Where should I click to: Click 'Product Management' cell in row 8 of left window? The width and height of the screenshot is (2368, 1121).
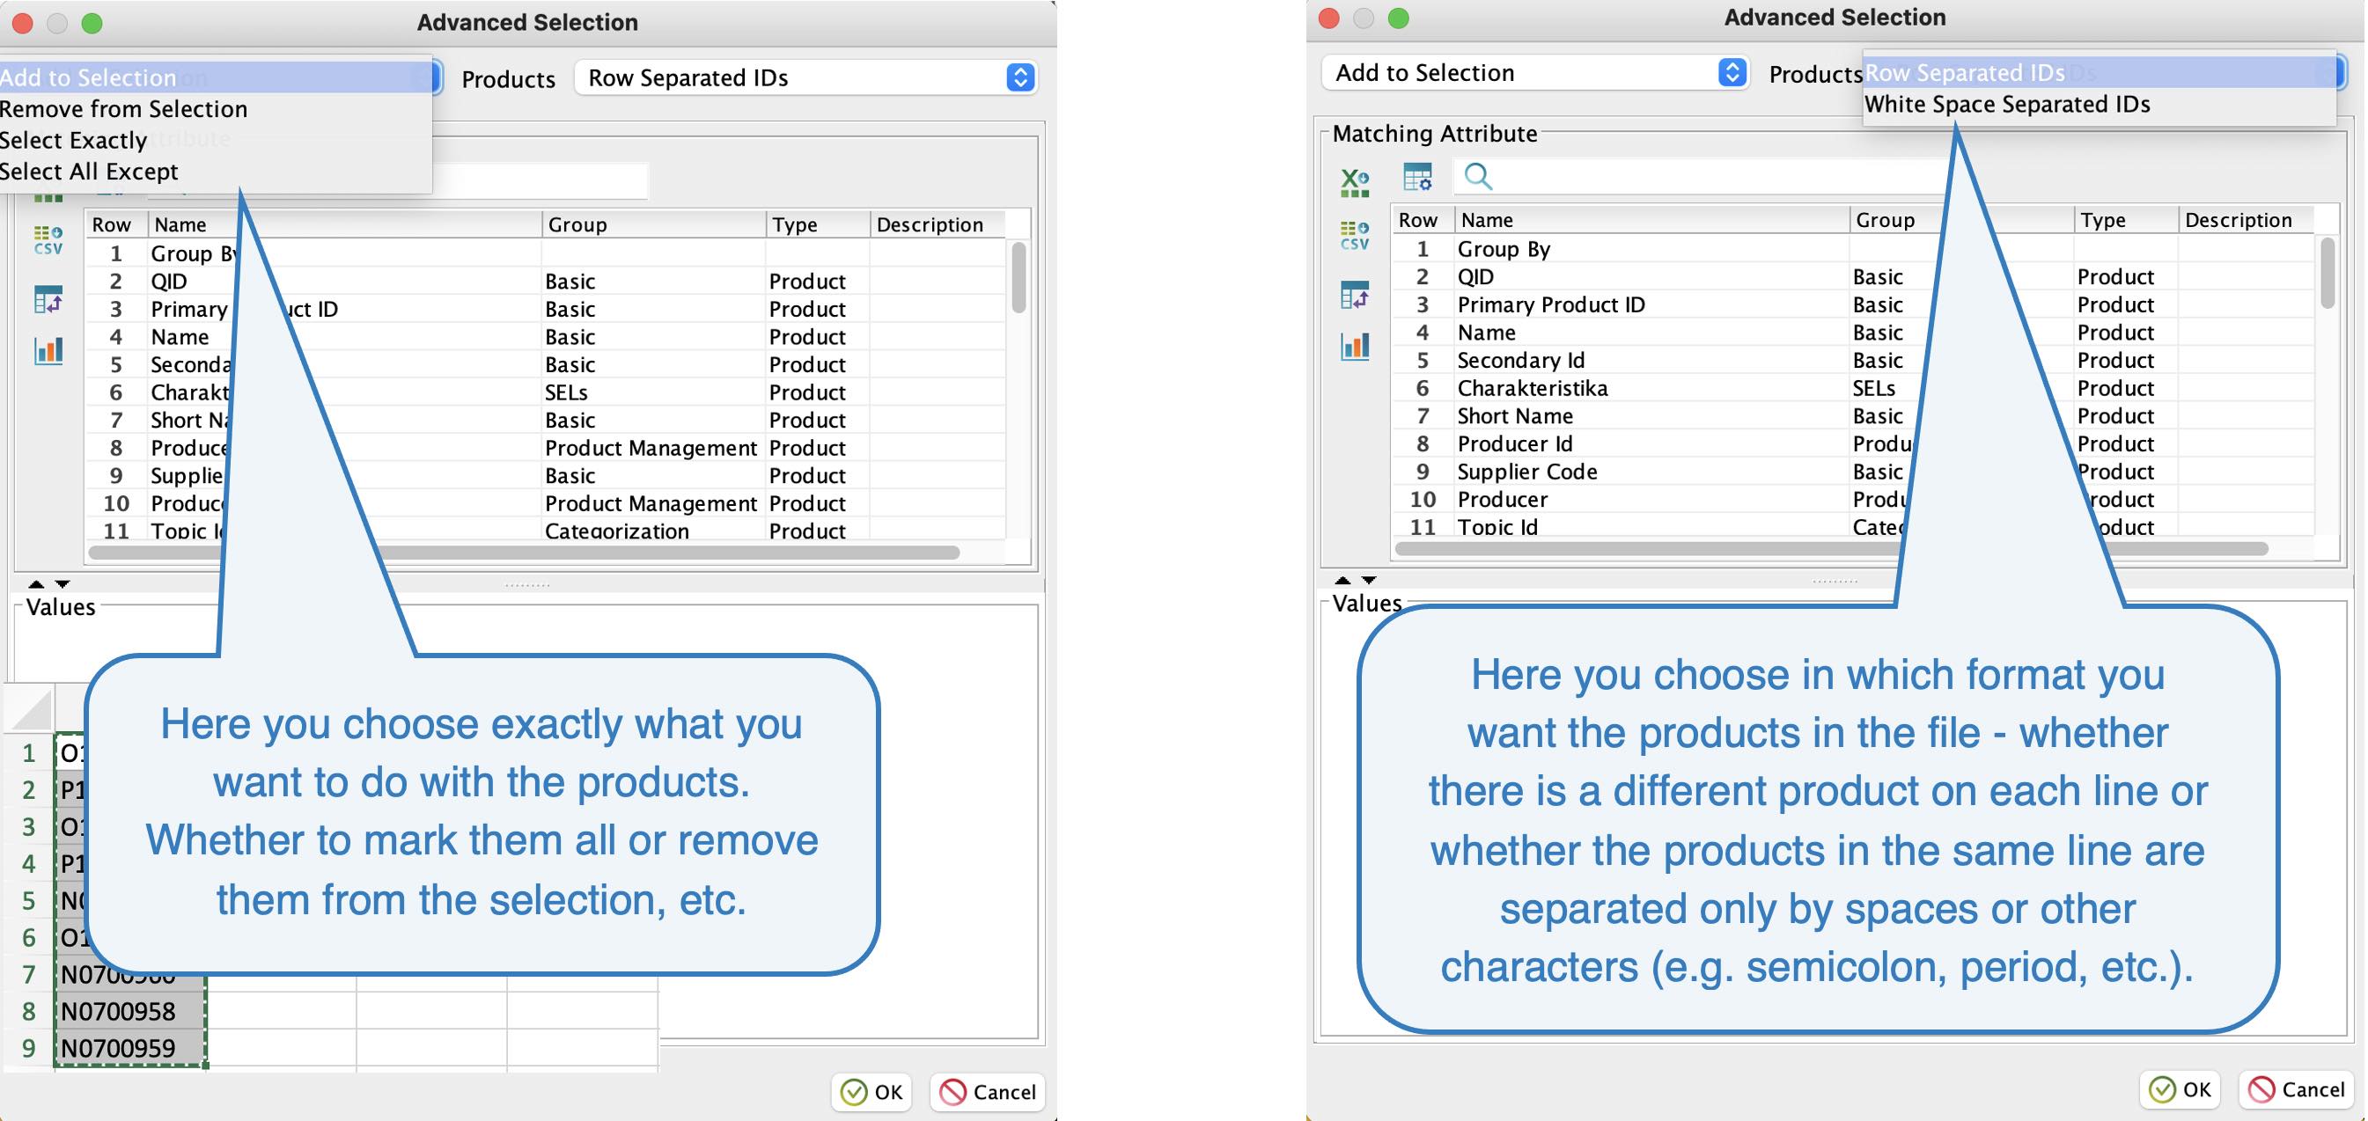pyautogui.click(x=653, y=448)
